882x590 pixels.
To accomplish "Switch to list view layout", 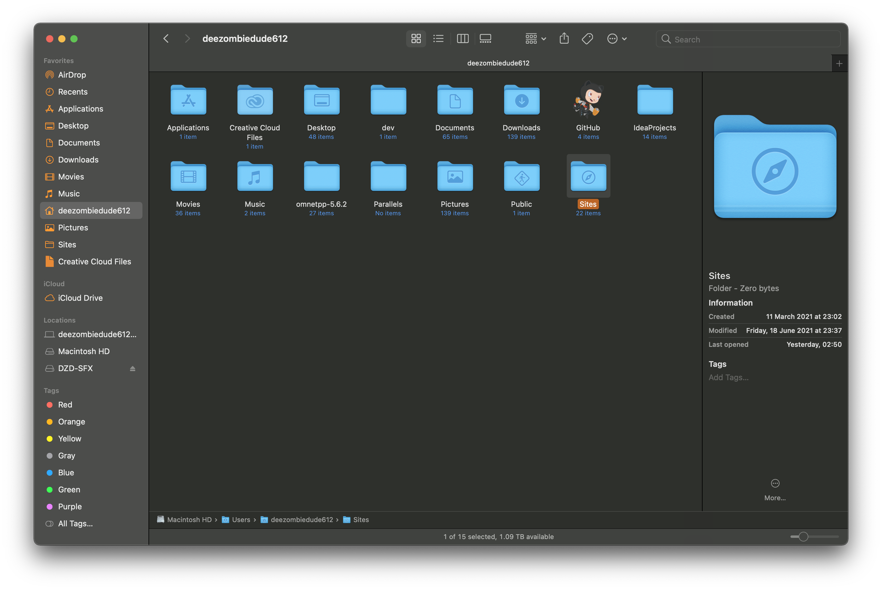I will (x=438, y=38).
